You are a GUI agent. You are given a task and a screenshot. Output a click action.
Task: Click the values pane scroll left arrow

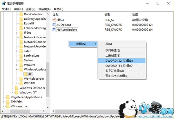coord(53,111)
